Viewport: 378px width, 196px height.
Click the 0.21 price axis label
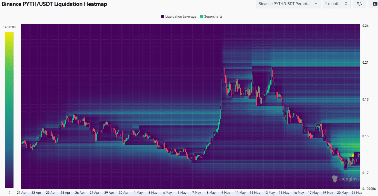pyautogui.click(x=365, y=63)
